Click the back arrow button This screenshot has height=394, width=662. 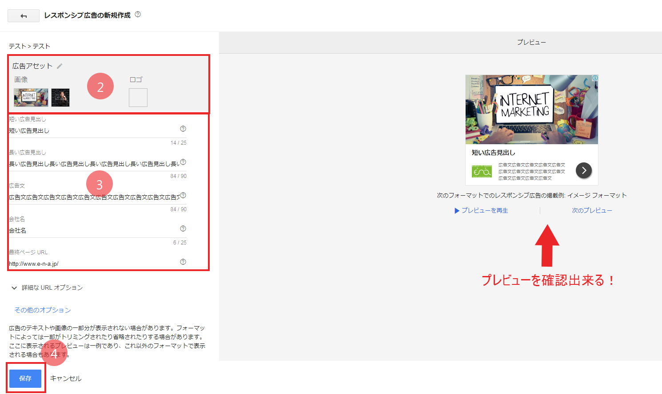pos(24,16)
